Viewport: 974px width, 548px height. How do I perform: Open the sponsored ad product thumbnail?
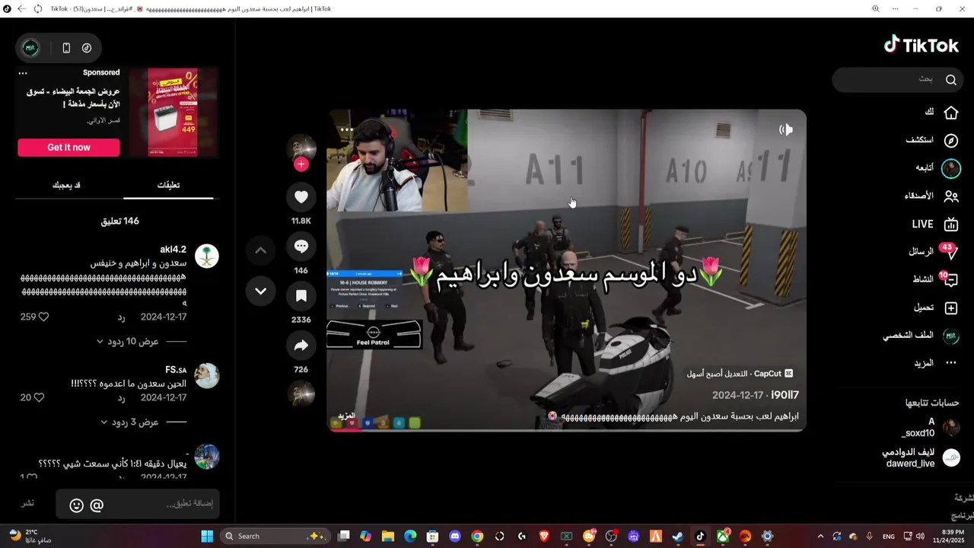tap(172, 112)
